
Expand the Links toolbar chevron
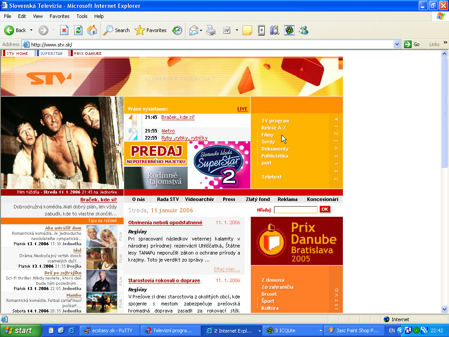[445, 43]
